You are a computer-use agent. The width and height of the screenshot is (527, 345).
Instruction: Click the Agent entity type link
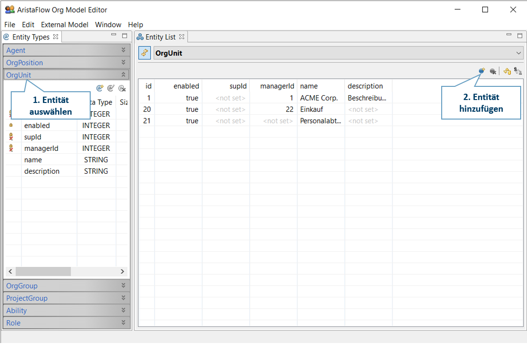[16, 50]
